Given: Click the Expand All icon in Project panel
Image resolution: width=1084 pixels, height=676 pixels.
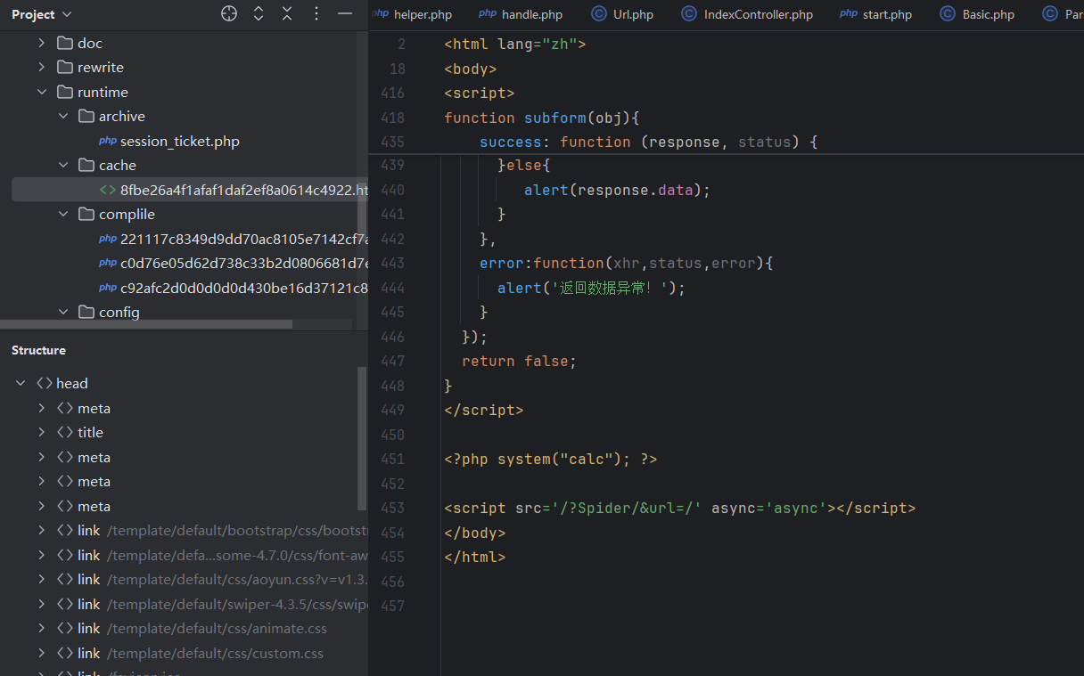Looking at the screenshot, I should (259, 13).
